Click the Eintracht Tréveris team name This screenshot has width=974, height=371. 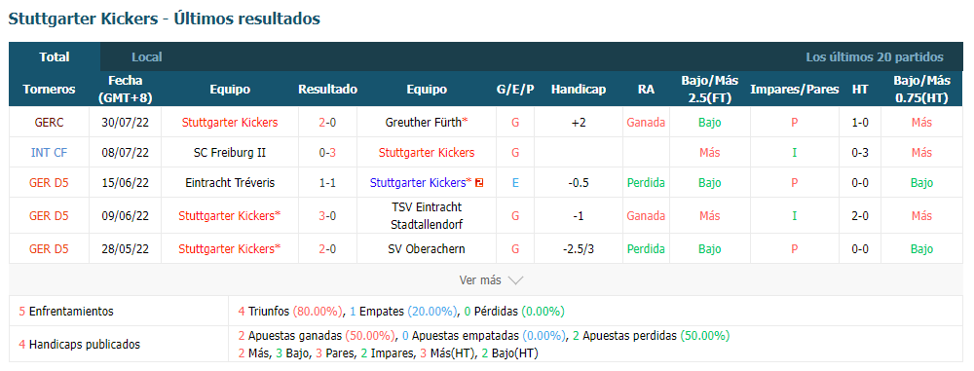230,183
